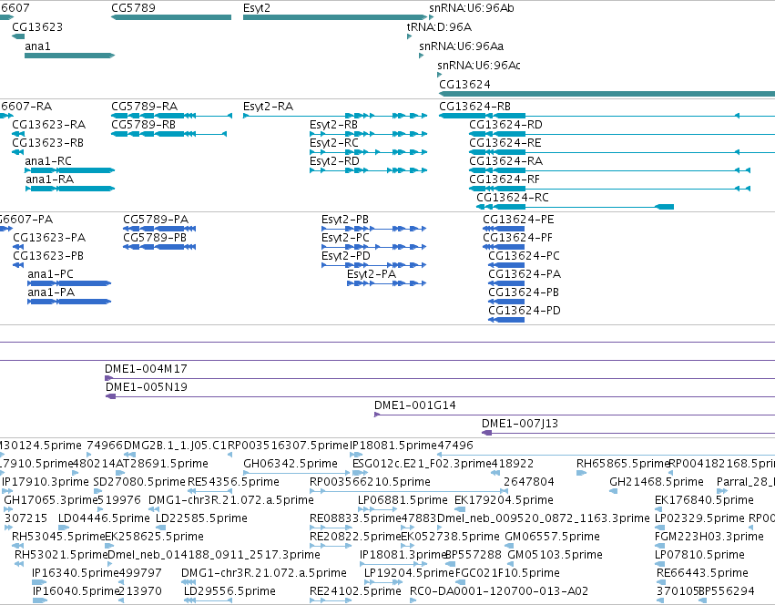Select the DME1-007J13 BAC clone
The width and height of the screenshot is (775, 605).
coord(628,434)
